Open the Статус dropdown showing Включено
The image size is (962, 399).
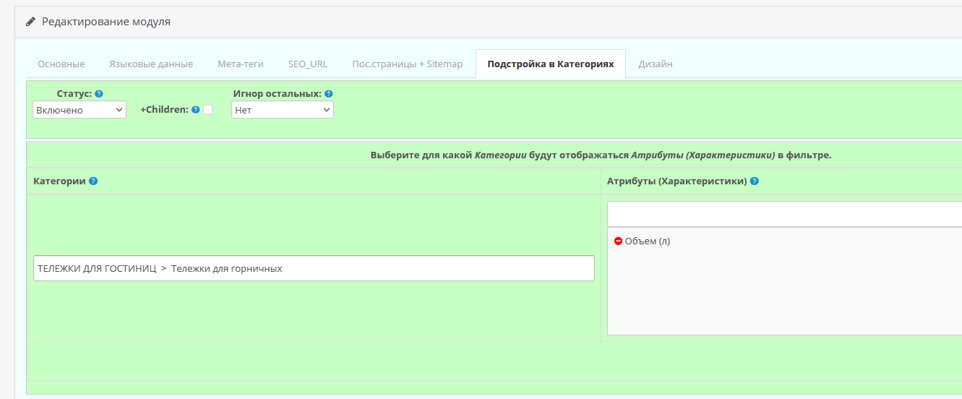pos(80,110)
